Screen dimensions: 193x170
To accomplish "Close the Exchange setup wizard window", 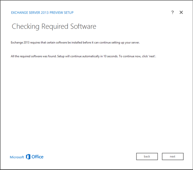I will coord(181,12).
